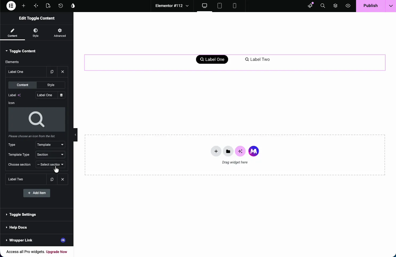
Task: Click the Add Item button
Action: pos(37,193)
